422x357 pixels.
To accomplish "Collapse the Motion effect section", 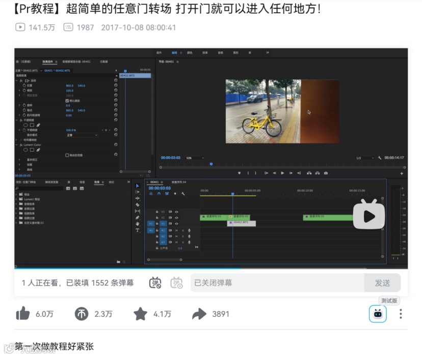I will point(17,80).
